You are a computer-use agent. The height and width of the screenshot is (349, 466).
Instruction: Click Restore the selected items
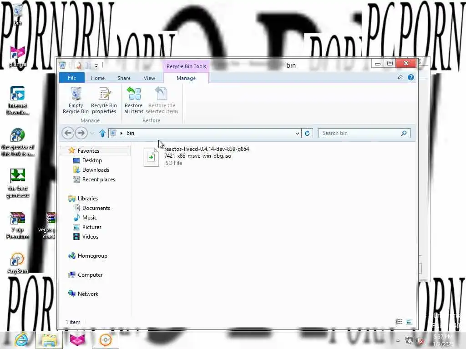click(x=162, y=100)
